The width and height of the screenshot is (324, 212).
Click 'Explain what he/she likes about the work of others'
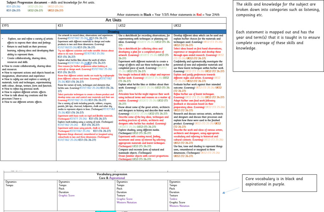tap(82, 61)
